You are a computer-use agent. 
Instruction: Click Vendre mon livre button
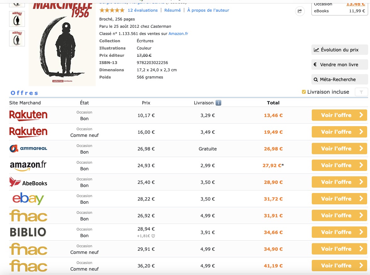339,65
